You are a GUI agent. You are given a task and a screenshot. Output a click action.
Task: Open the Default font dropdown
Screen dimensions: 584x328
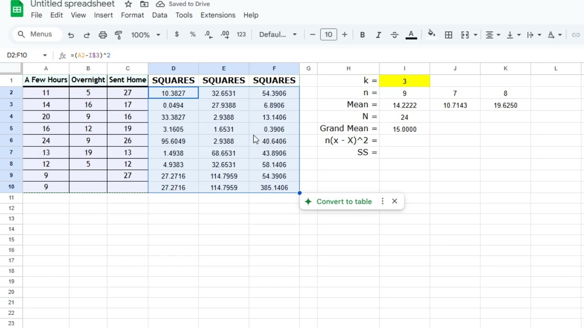[277, 35]
